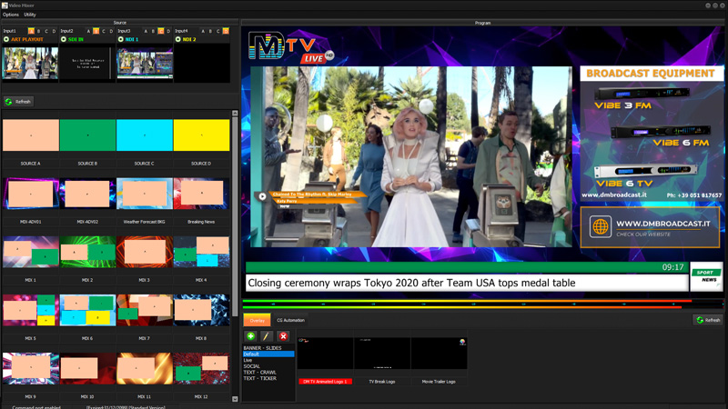Select the MIX 2 layout preset

[x=87, y=252]
